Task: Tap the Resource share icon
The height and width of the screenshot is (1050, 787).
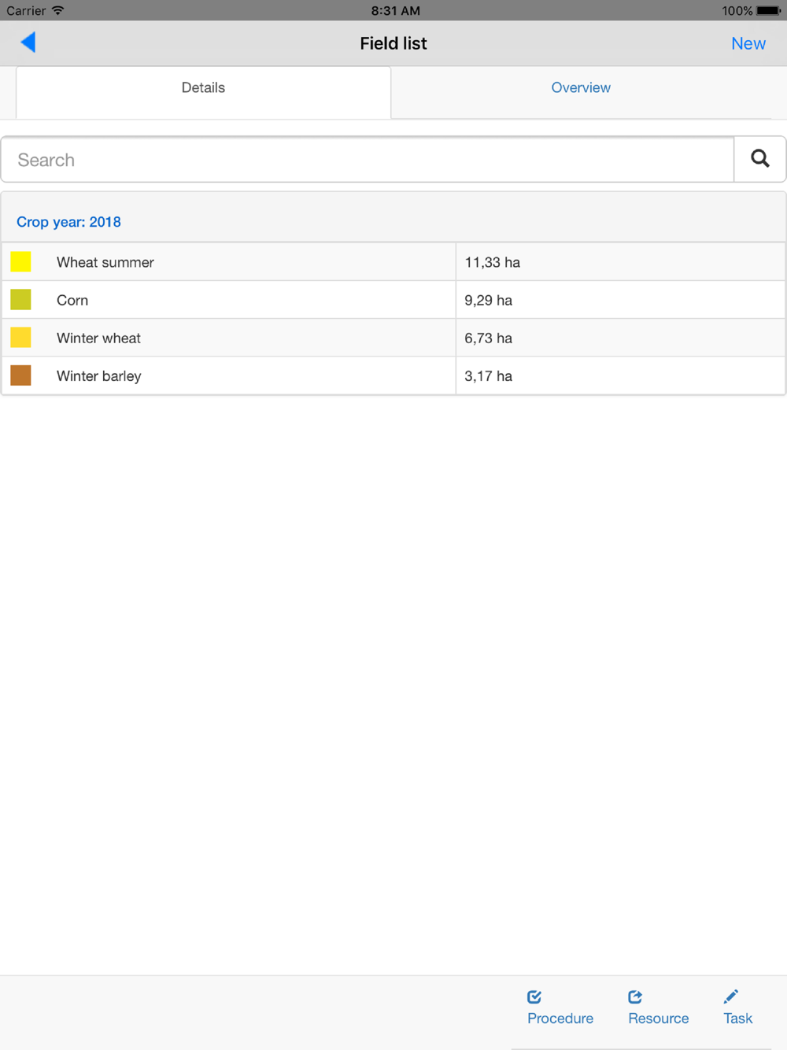Action: coord(635,997)
